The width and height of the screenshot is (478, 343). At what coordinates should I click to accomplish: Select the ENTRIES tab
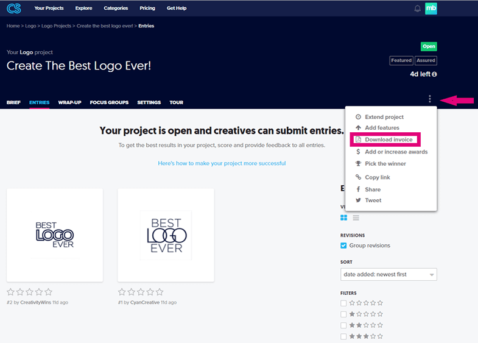pyautogui.click(x=40, y=102)
